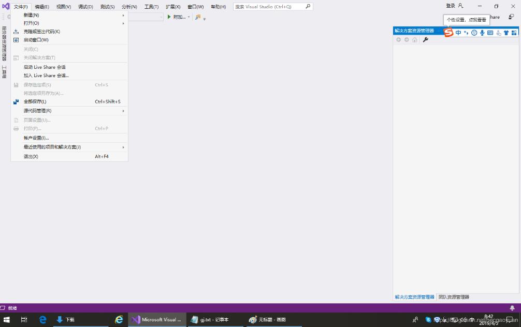
Task: Click Solution Explorer home icon
Action: point(415,40)
